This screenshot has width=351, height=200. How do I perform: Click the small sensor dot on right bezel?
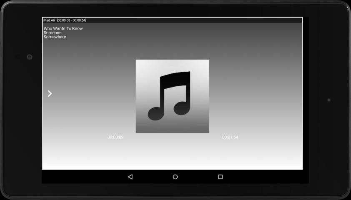click(x=329, y=100)
